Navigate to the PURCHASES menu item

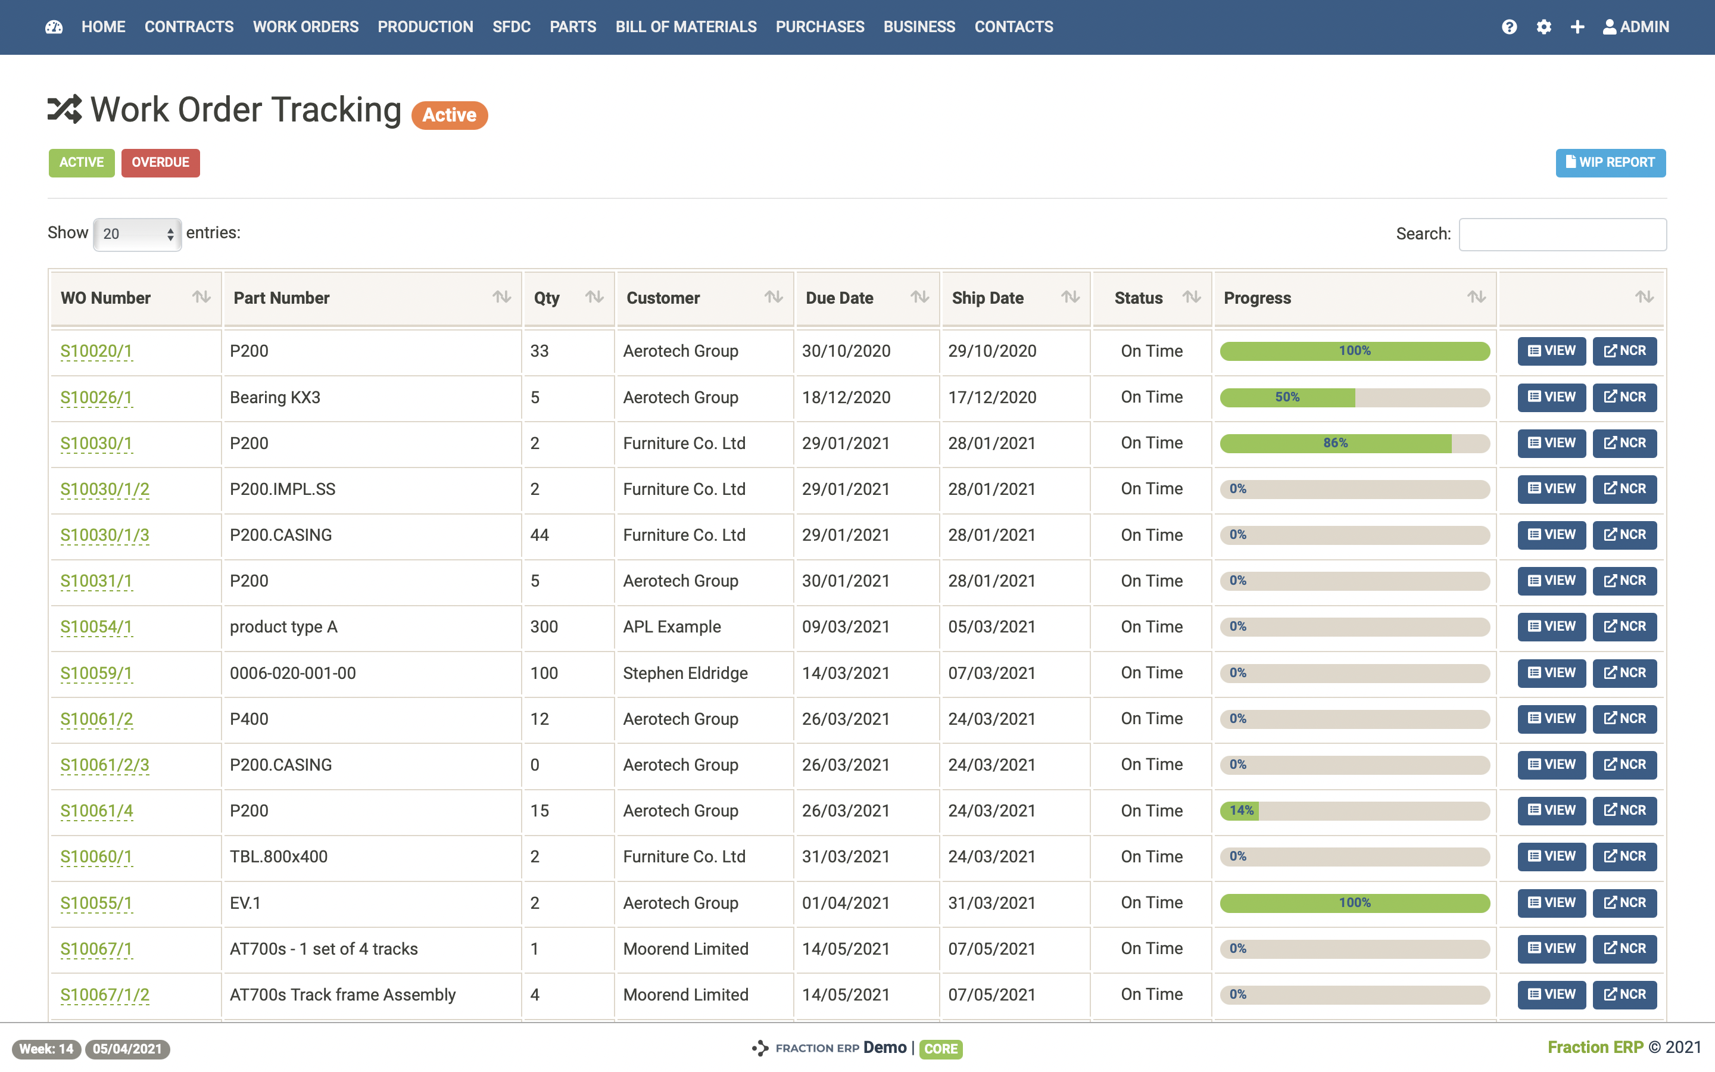pyautogui.click(x=820, y=27)
